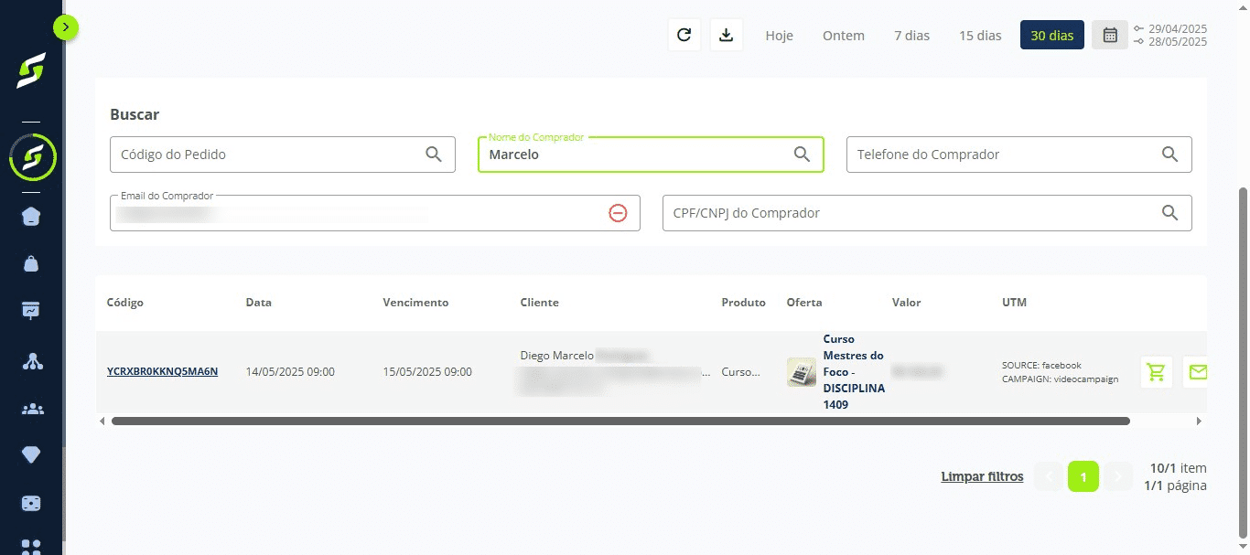1250x555 pixels.
Task: Click the Valor column header
Action: (907, 303)
